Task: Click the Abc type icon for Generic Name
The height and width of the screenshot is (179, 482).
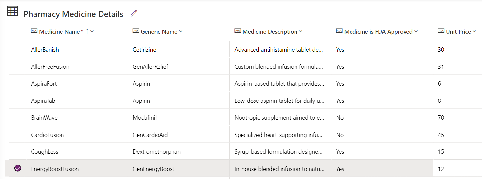Action: point(136,31)
